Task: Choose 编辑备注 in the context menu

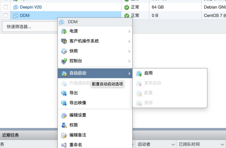Action: (x=78, y=135)
